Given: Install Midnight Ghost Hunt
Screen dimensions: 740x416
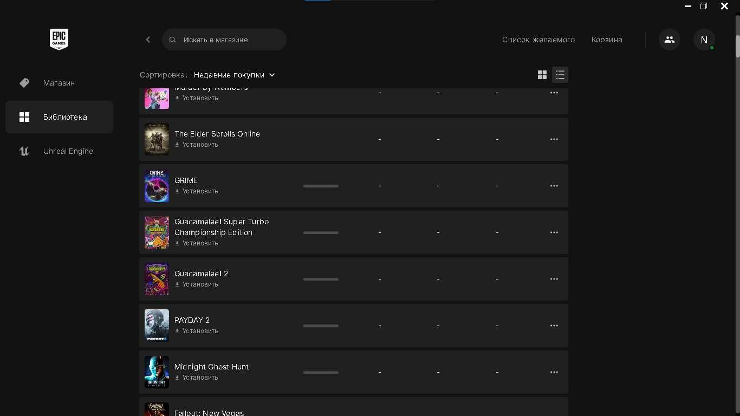Looking at the screenshot, I should 197,378.
